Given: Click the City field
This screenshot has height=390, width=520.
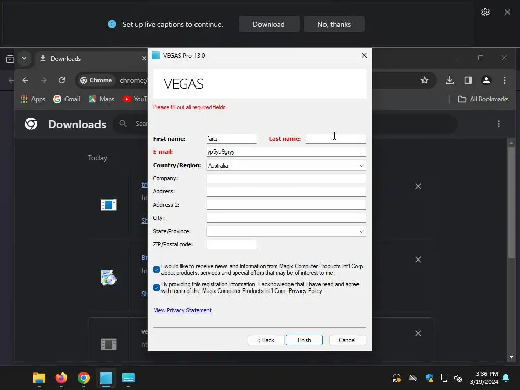Looking at the screenshot, I should pyautogui.click(x=286, y=218).
